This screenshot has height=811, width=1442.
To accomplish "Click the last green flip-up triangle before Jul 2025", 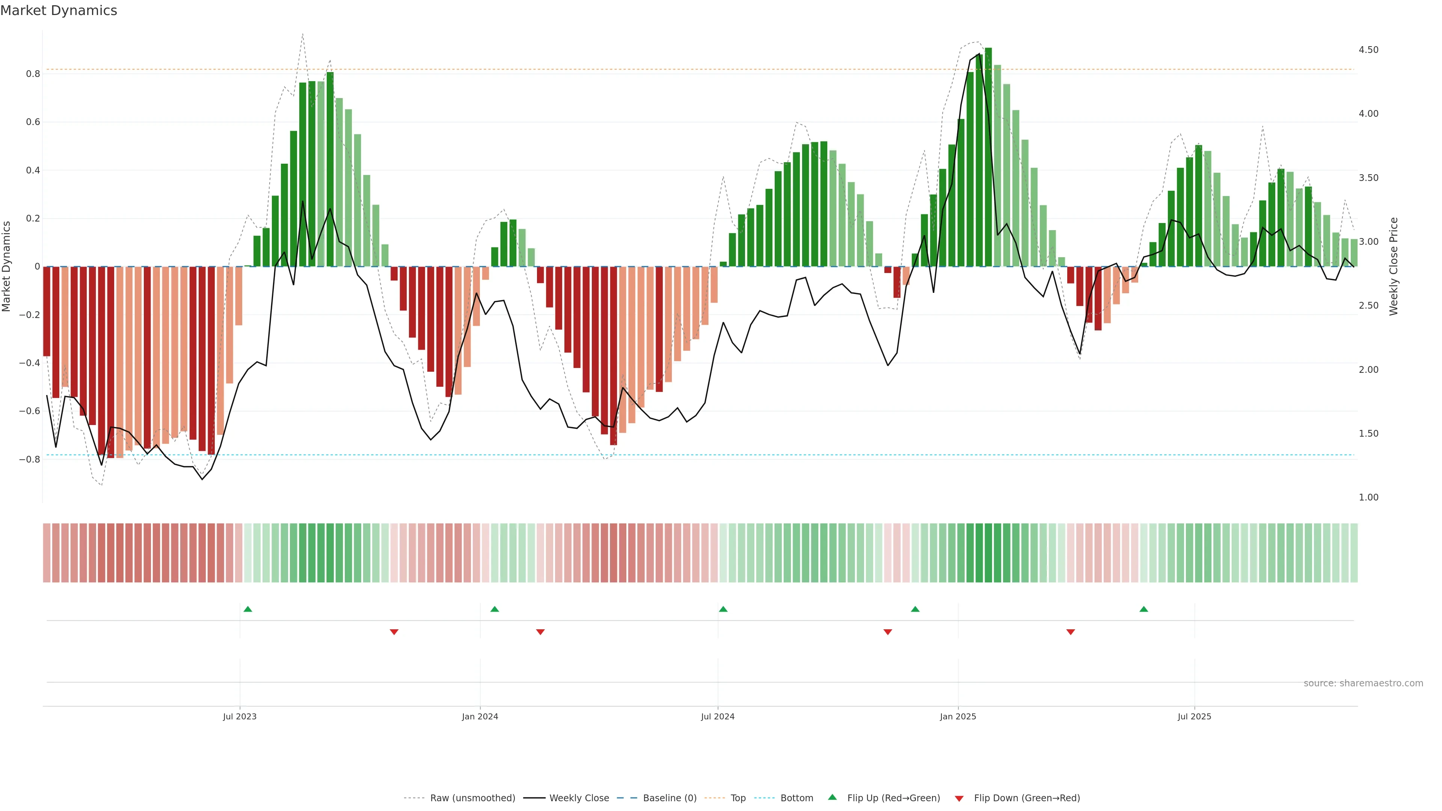I will (1143, 609).
